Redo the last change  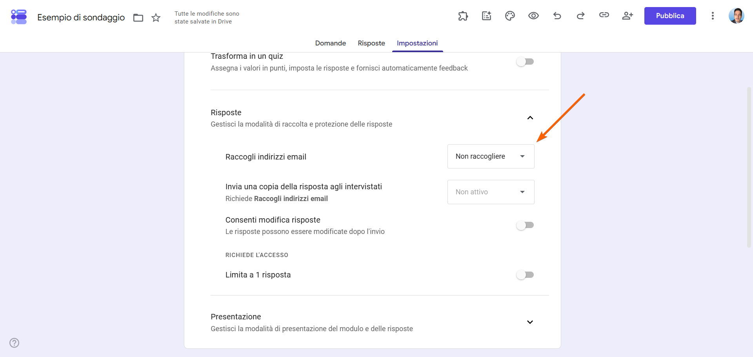coord(581,16)
